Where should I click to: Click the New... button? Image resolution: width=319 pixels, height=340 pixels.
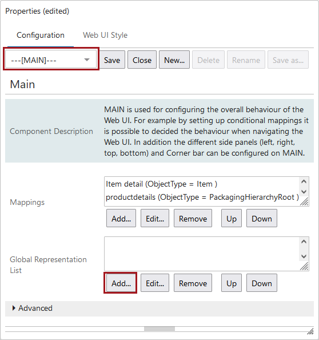tap(174, 60)
